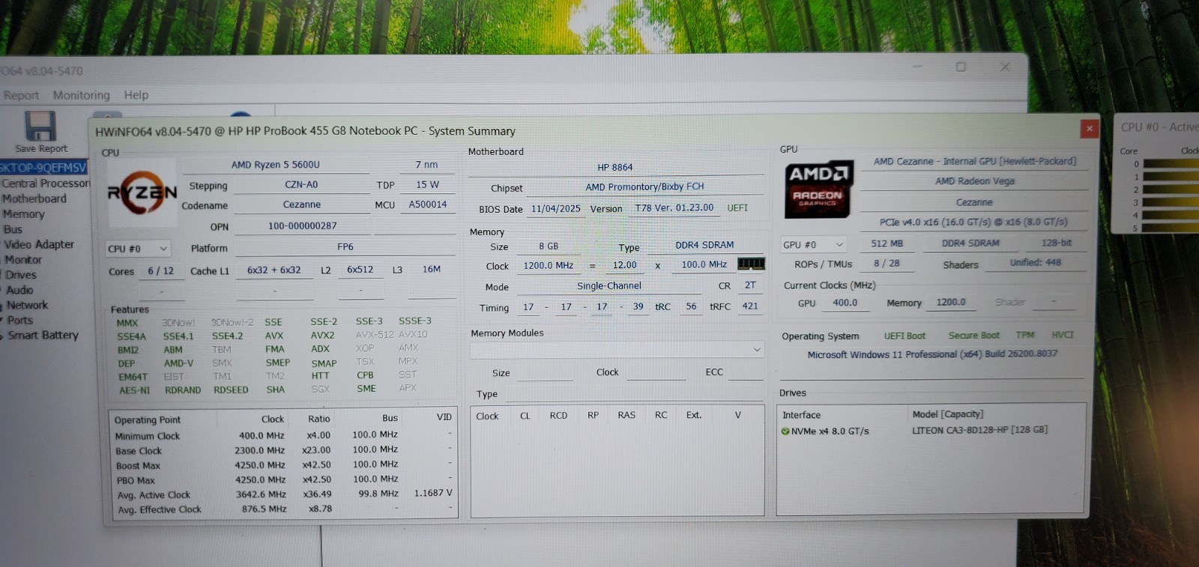Click the 512 MB video memory value

[887, 244]
